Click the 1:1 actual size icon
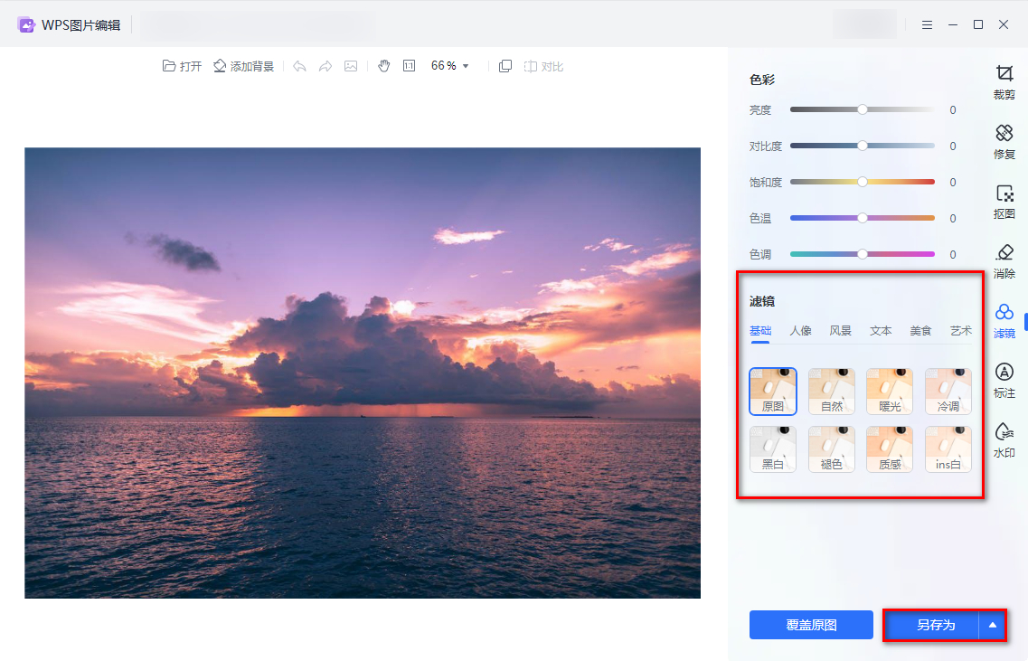 409,66
